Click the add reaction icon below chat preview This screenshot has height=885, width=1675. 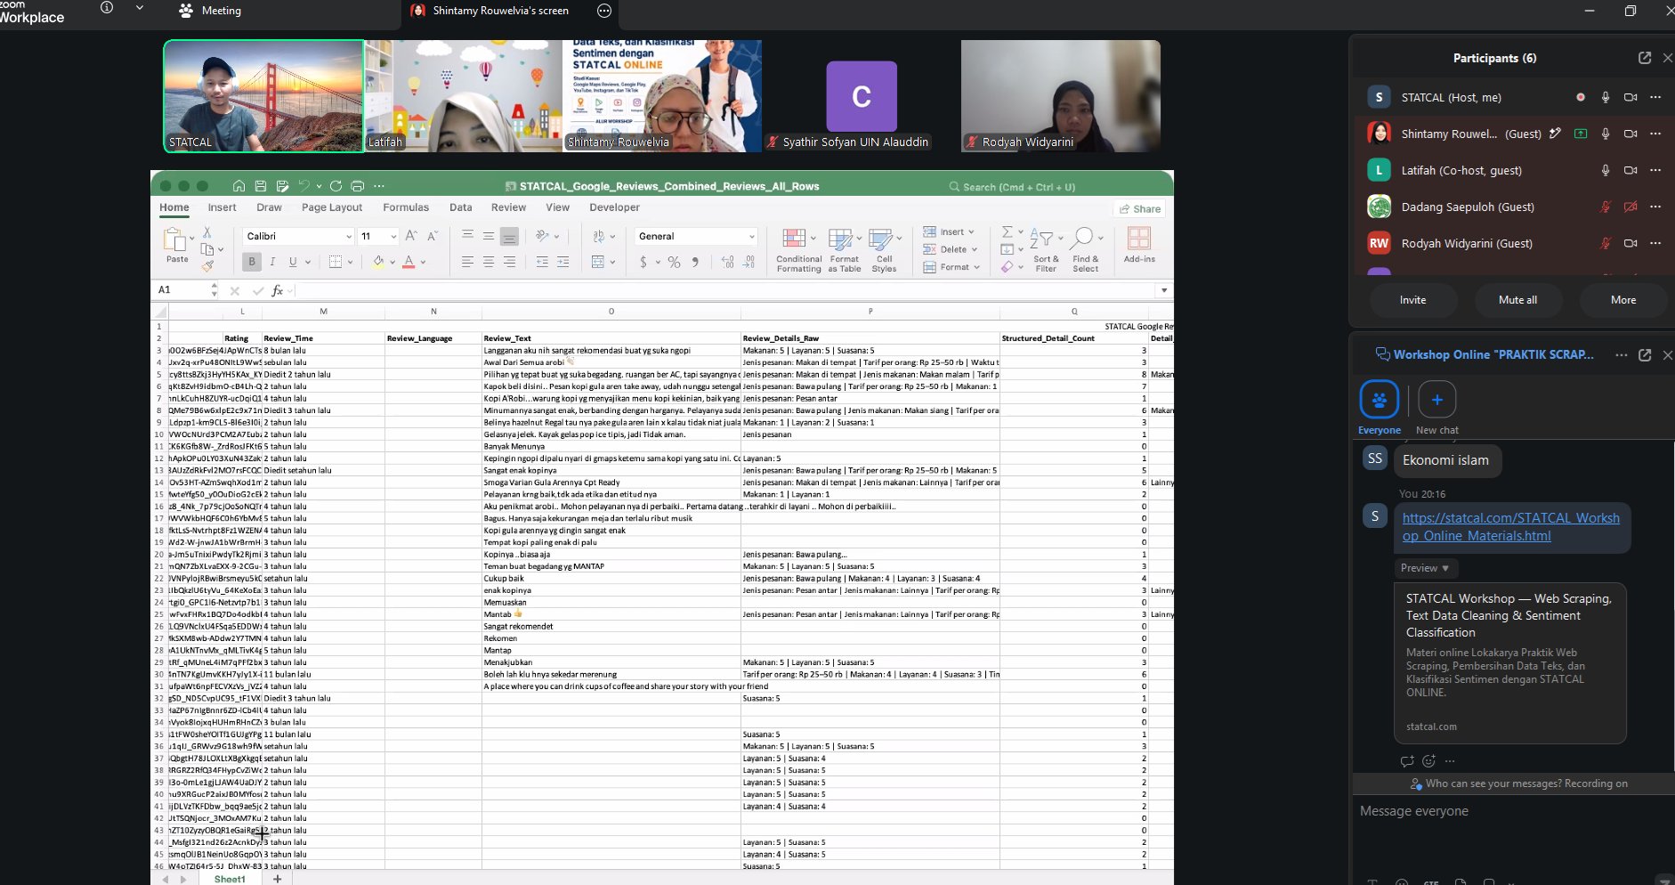[1428, 760]
